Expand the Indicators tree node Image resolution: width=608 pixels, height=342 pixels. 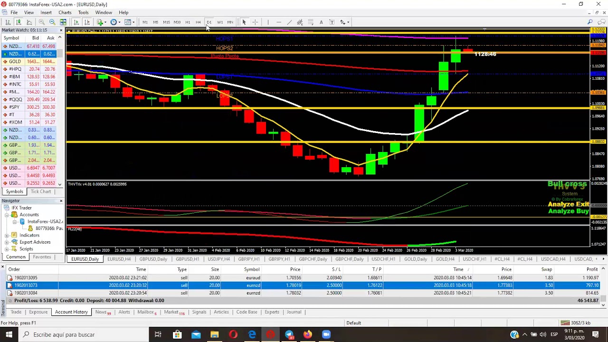[8, 235]
